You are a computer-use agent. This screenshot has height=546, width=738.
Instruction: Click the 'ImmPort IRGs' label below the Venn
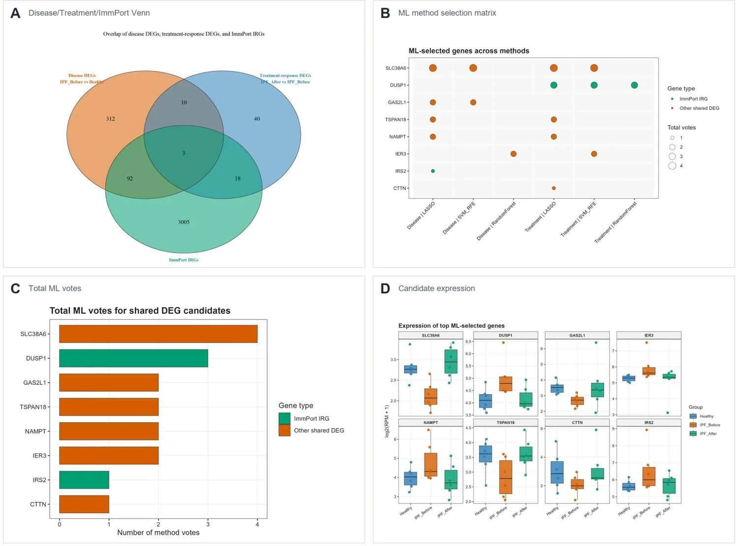(x=184, y=260)
